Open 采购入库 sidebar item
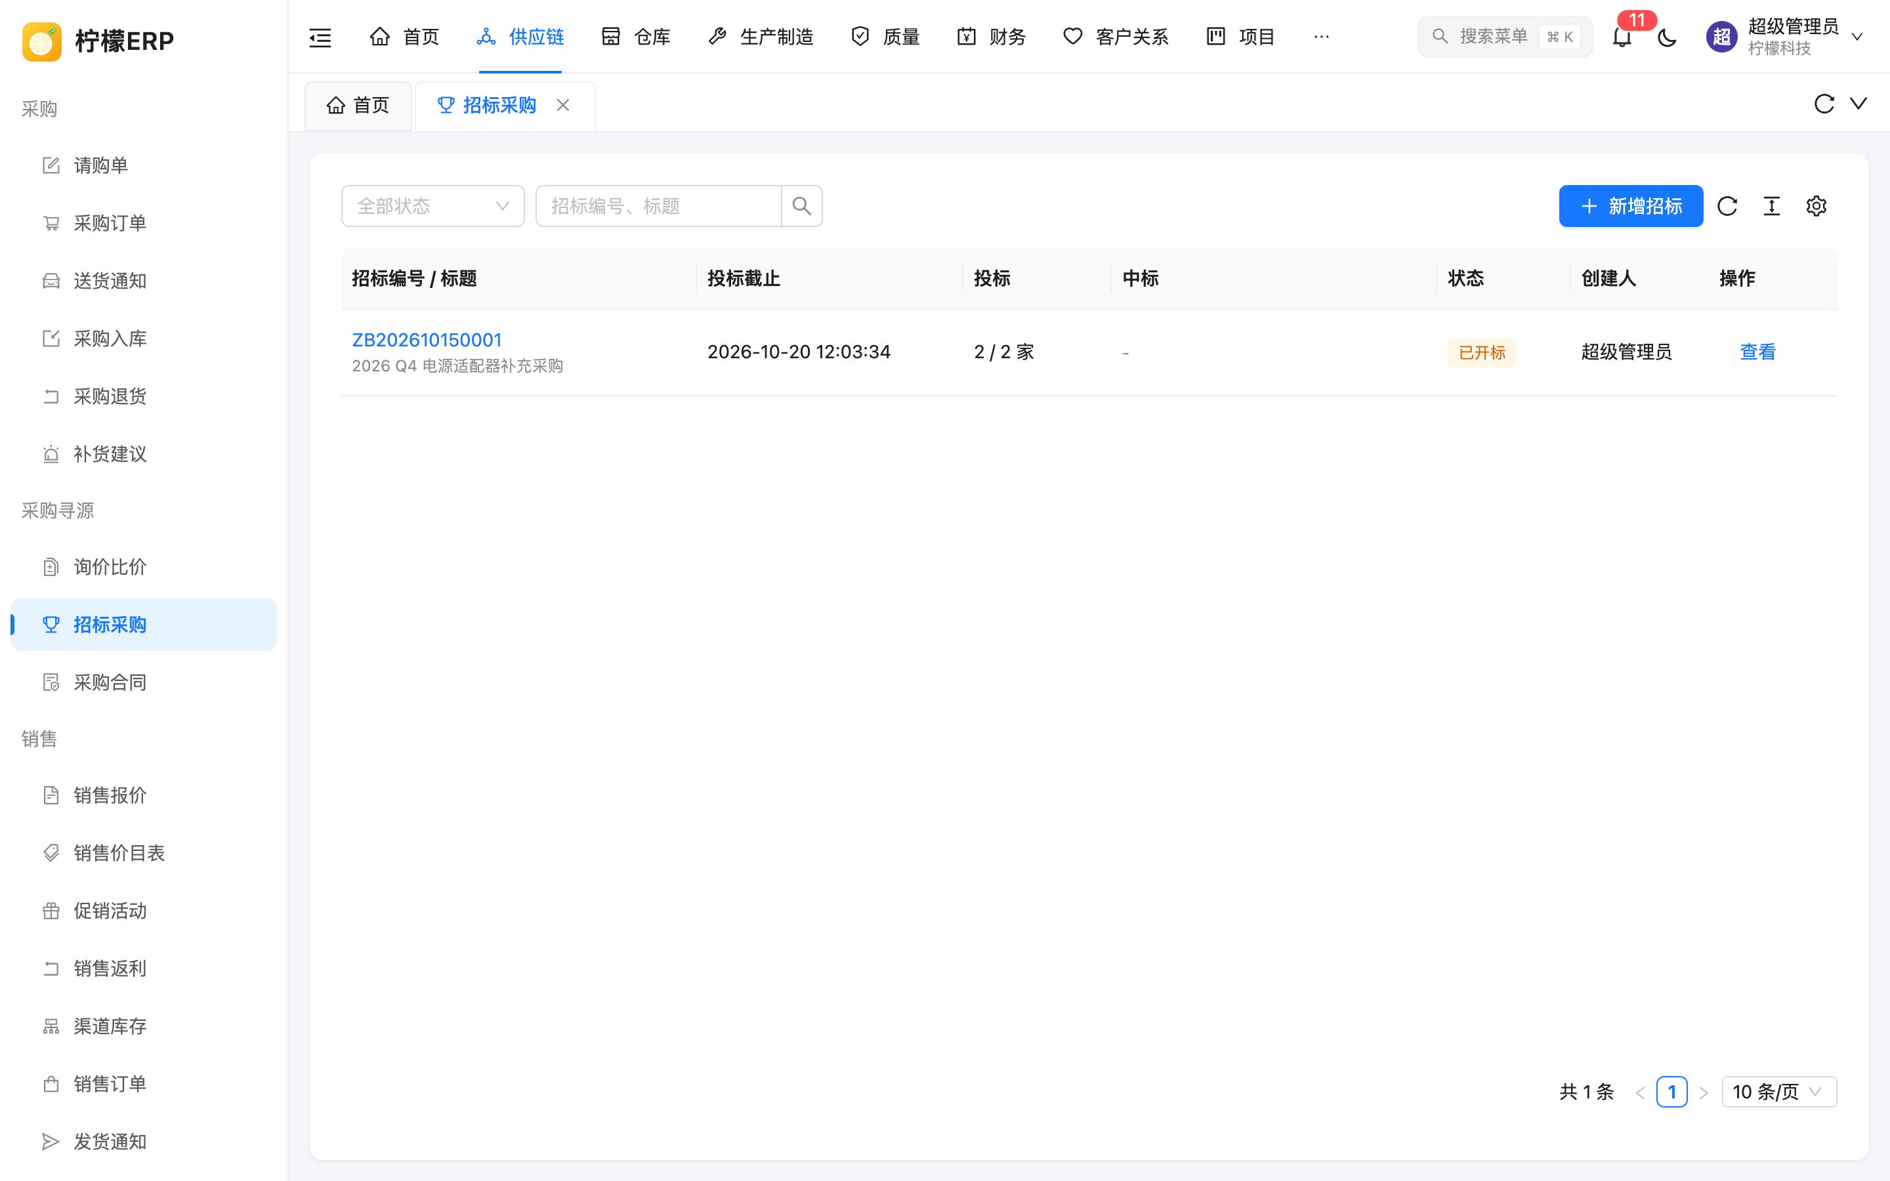1890x1181 pixels. coord(144,339)
